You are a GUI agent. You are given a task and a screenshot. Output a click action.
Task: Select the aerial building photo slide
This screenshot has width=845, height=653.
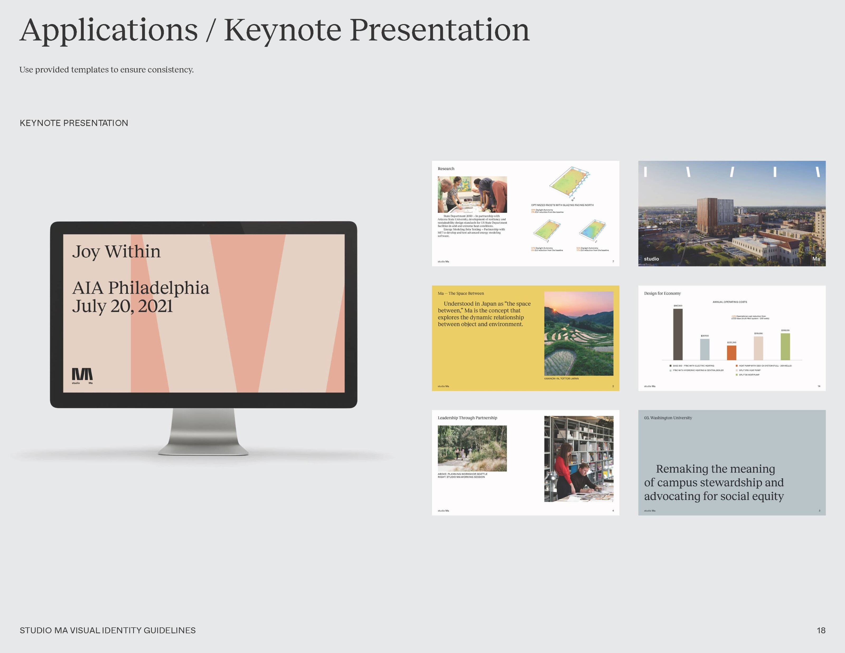coord(732,213)
